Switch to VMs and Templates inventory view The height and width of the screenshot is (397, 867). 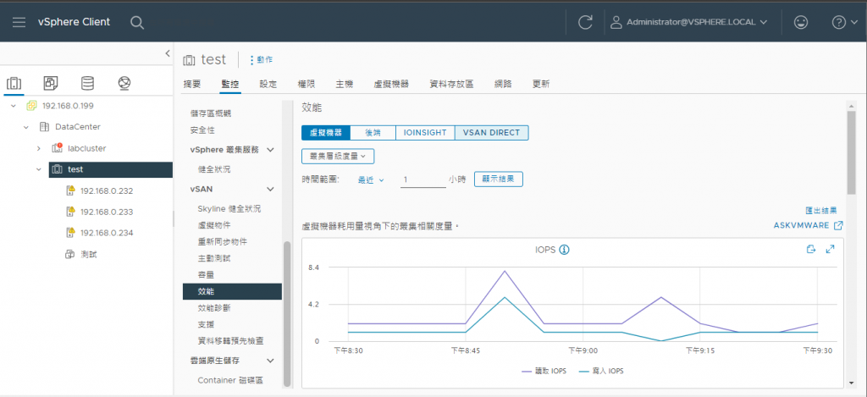point(51,84)
